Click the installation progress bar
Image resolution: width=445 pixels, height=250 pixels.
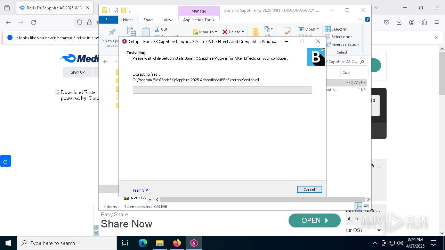(222, 90)
